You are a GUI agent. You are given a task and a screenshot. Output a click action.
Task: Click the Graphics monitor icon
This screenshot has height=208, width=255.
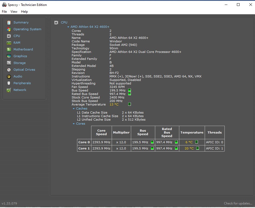[9, 56]
